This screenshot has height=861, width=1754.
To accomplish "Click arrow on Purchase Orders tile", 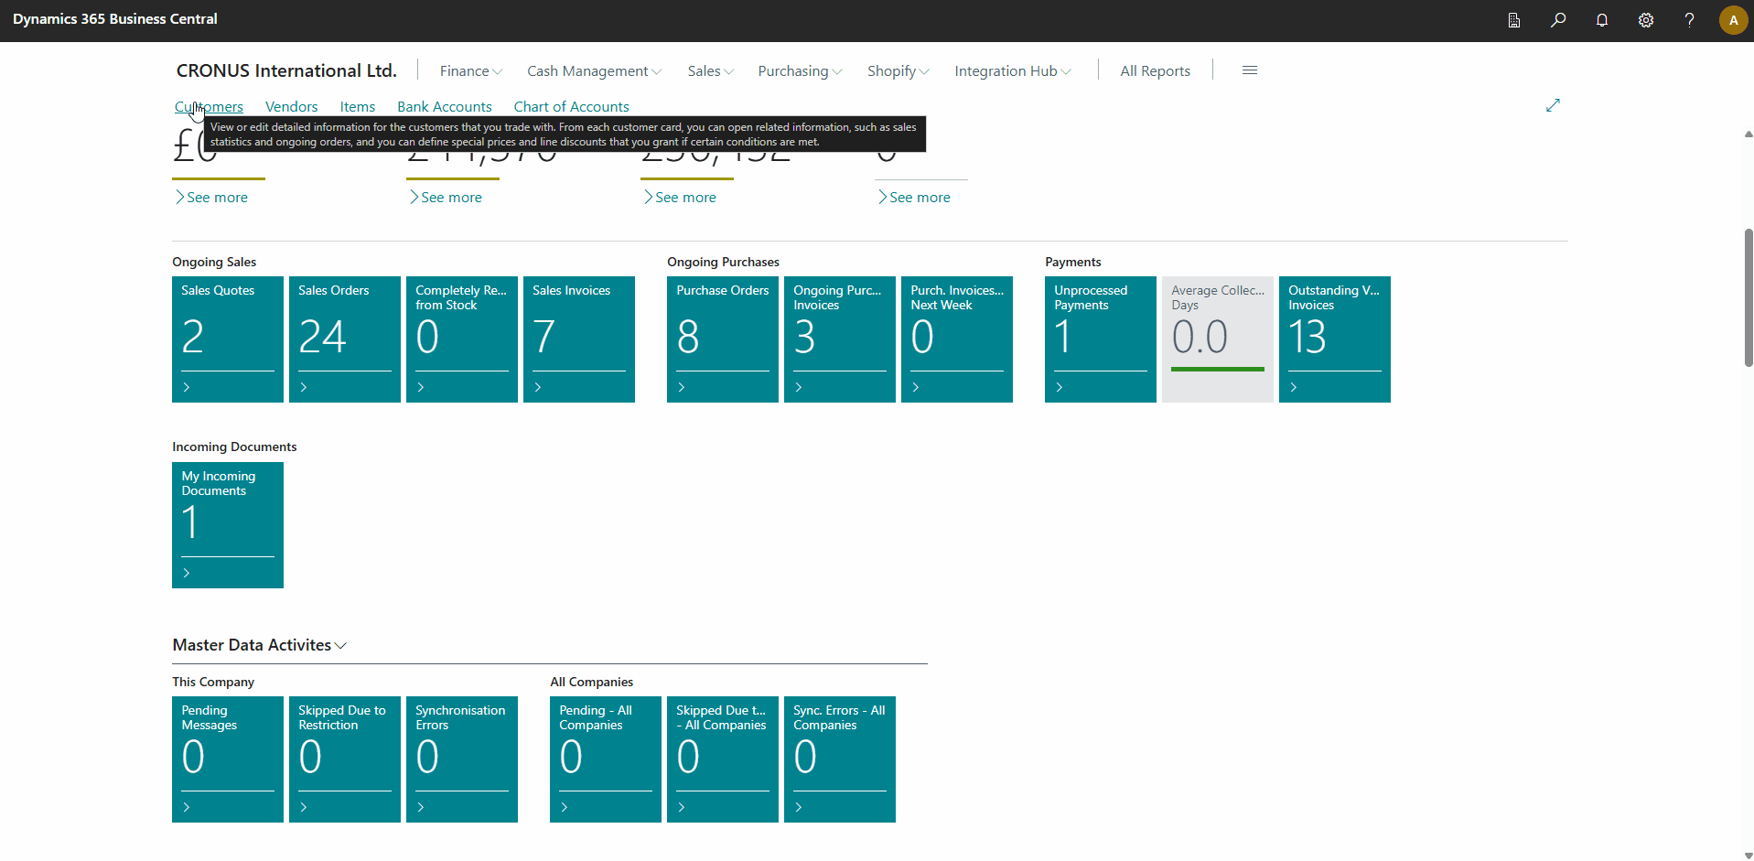I will click(x=682, y=387).
